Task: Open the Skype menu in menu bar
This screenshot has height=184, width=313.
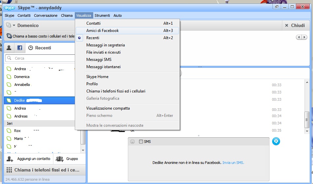Action: click(x=9, y=15)
